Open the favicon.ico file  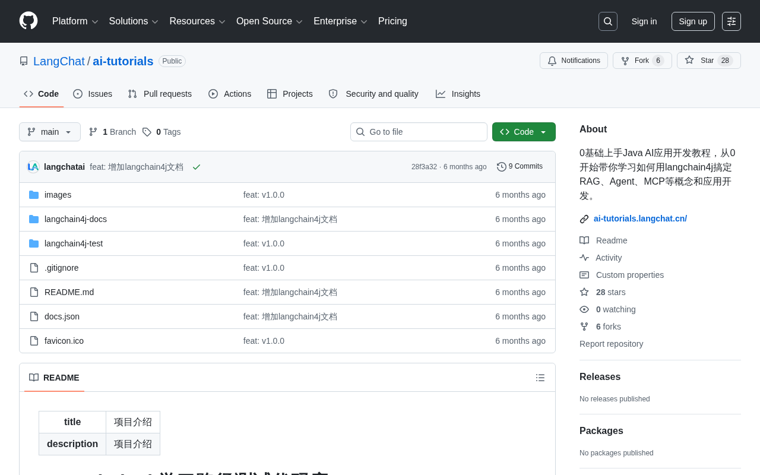(64, 341)
